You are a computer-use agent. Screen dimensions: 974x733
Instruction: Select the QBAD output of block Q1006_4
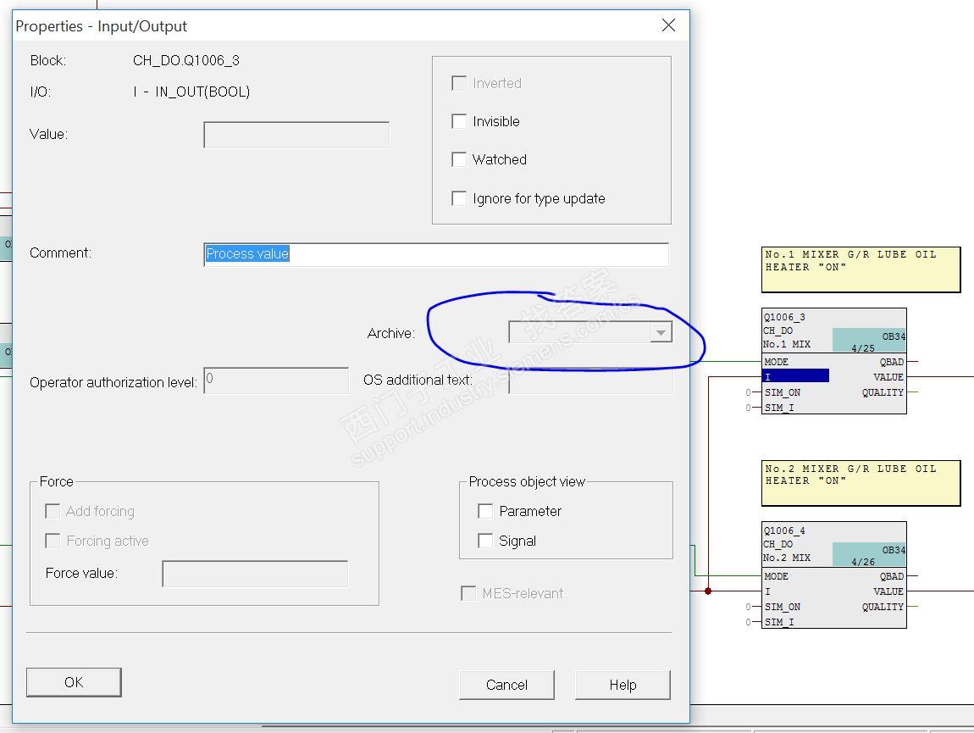pyautogui.click(x=891, y=576)
